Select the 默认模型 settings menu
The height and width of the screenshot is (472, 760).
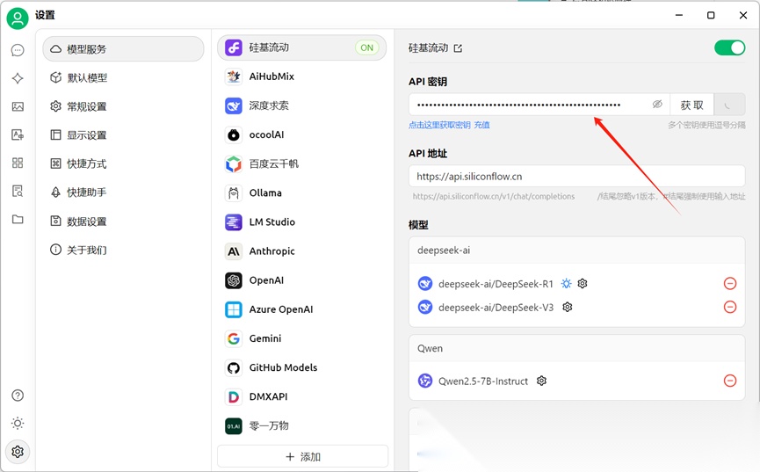123,77
